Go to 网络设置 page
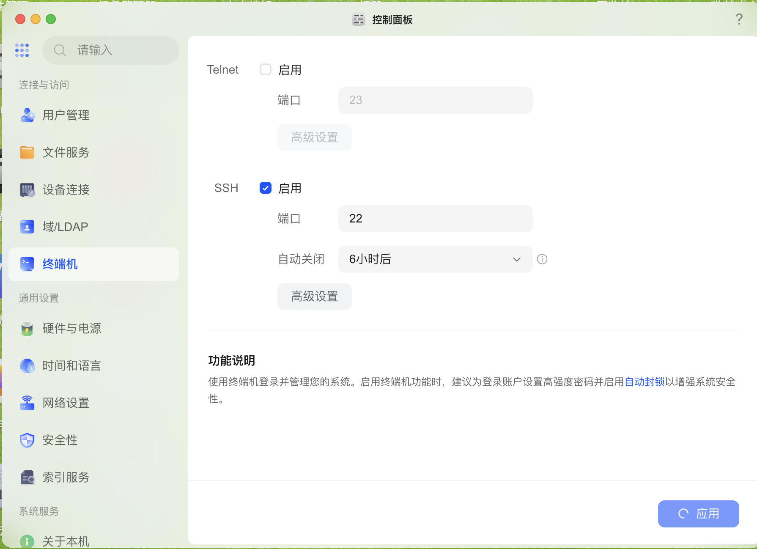757x549 pixels. [x=94, y=403]
